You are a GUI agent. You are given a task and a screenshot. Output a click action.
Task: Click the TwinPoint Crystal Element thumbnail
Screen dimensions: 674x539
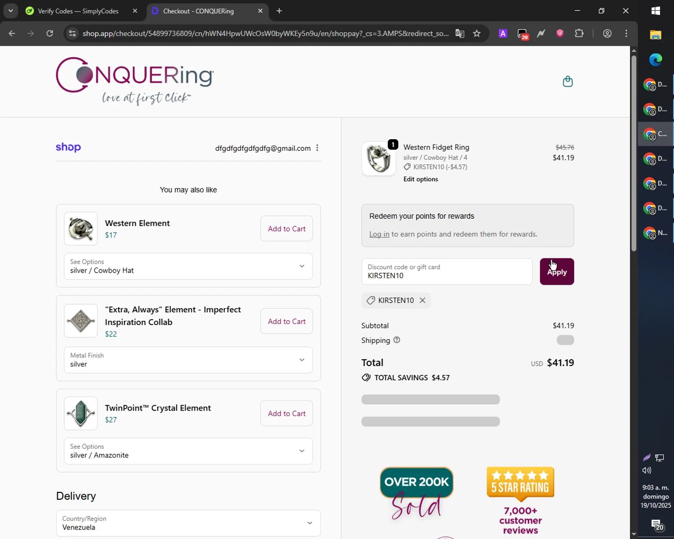(x=81, y=413)
